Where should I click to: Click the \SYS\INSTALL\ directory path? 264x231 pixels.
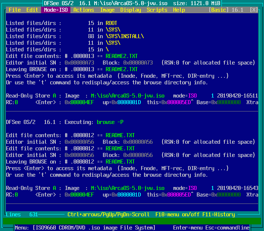coord(125,36)
